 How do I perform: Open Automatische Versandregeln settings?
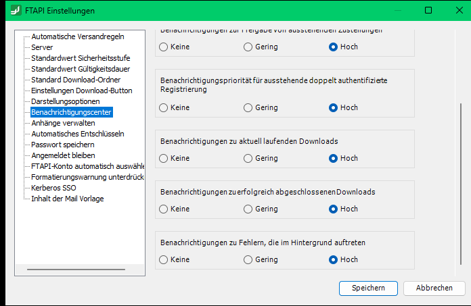click(78, 36)
